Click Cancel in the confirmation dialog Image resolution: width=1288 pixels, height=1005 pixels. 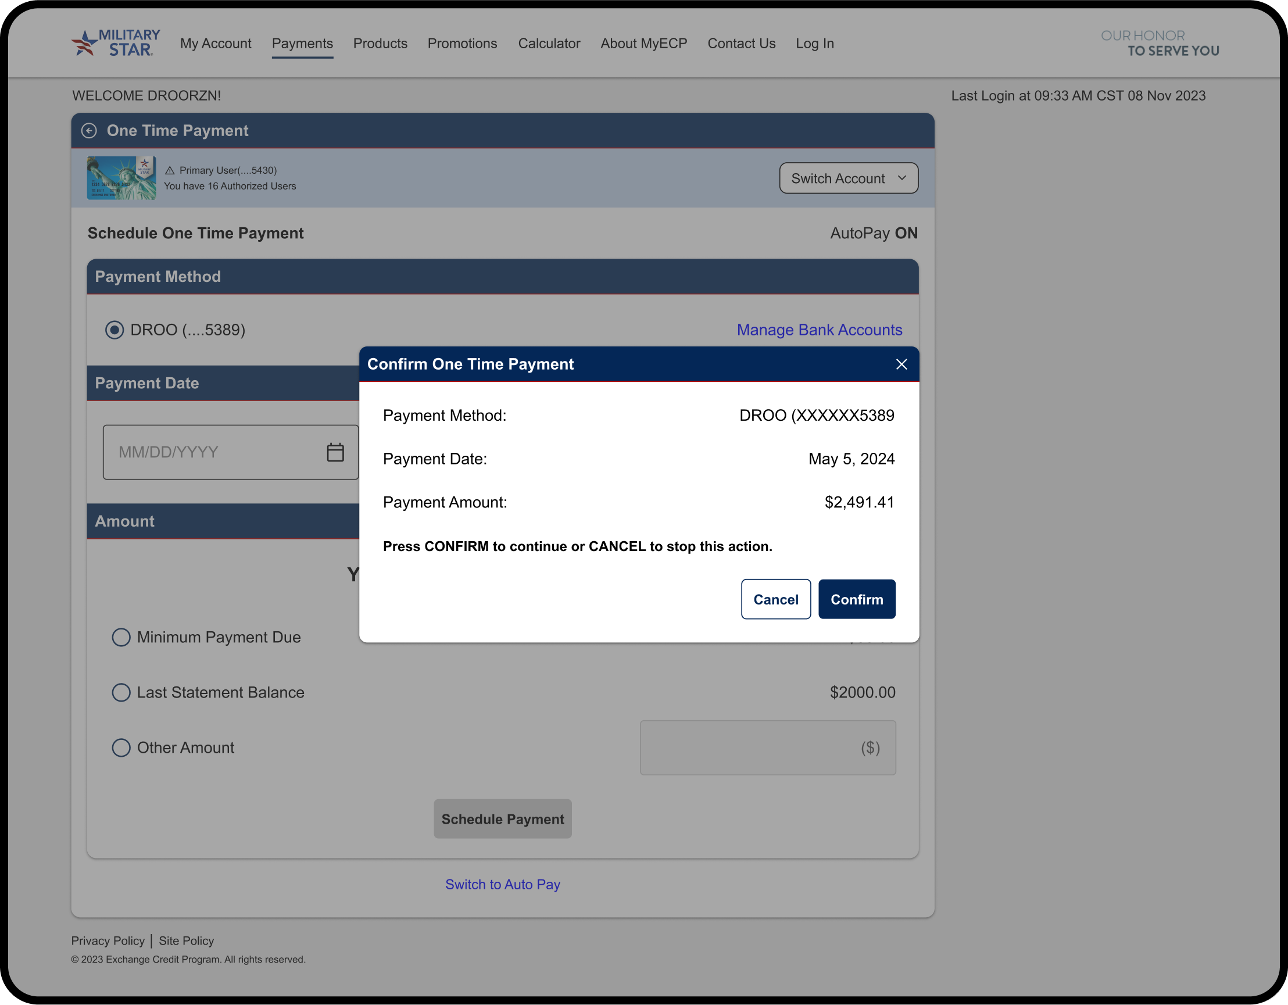coord(775,599)
